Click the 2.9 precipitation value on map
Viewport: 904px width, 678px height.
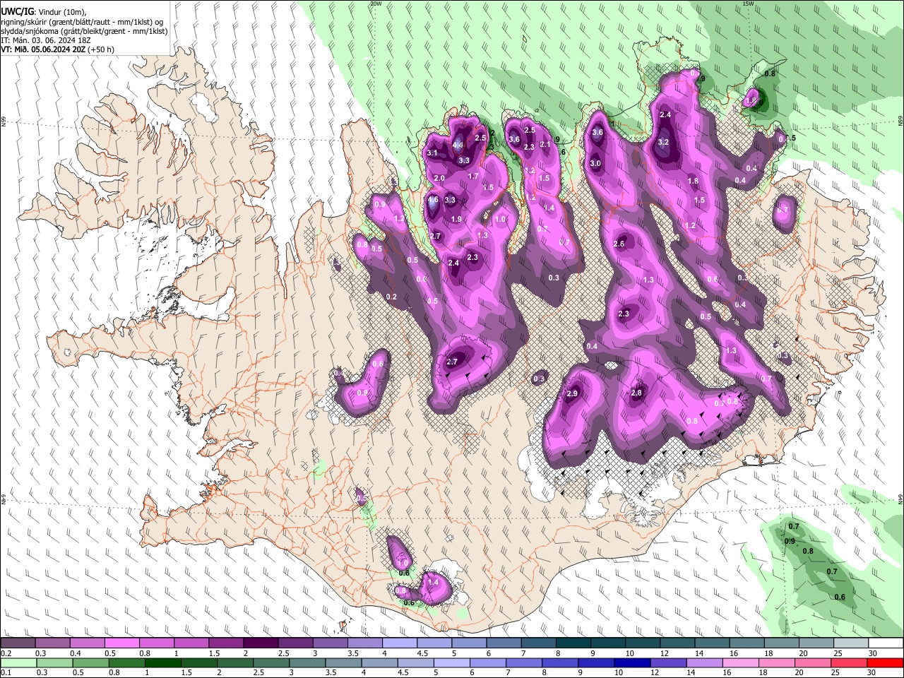coord(573,393)
